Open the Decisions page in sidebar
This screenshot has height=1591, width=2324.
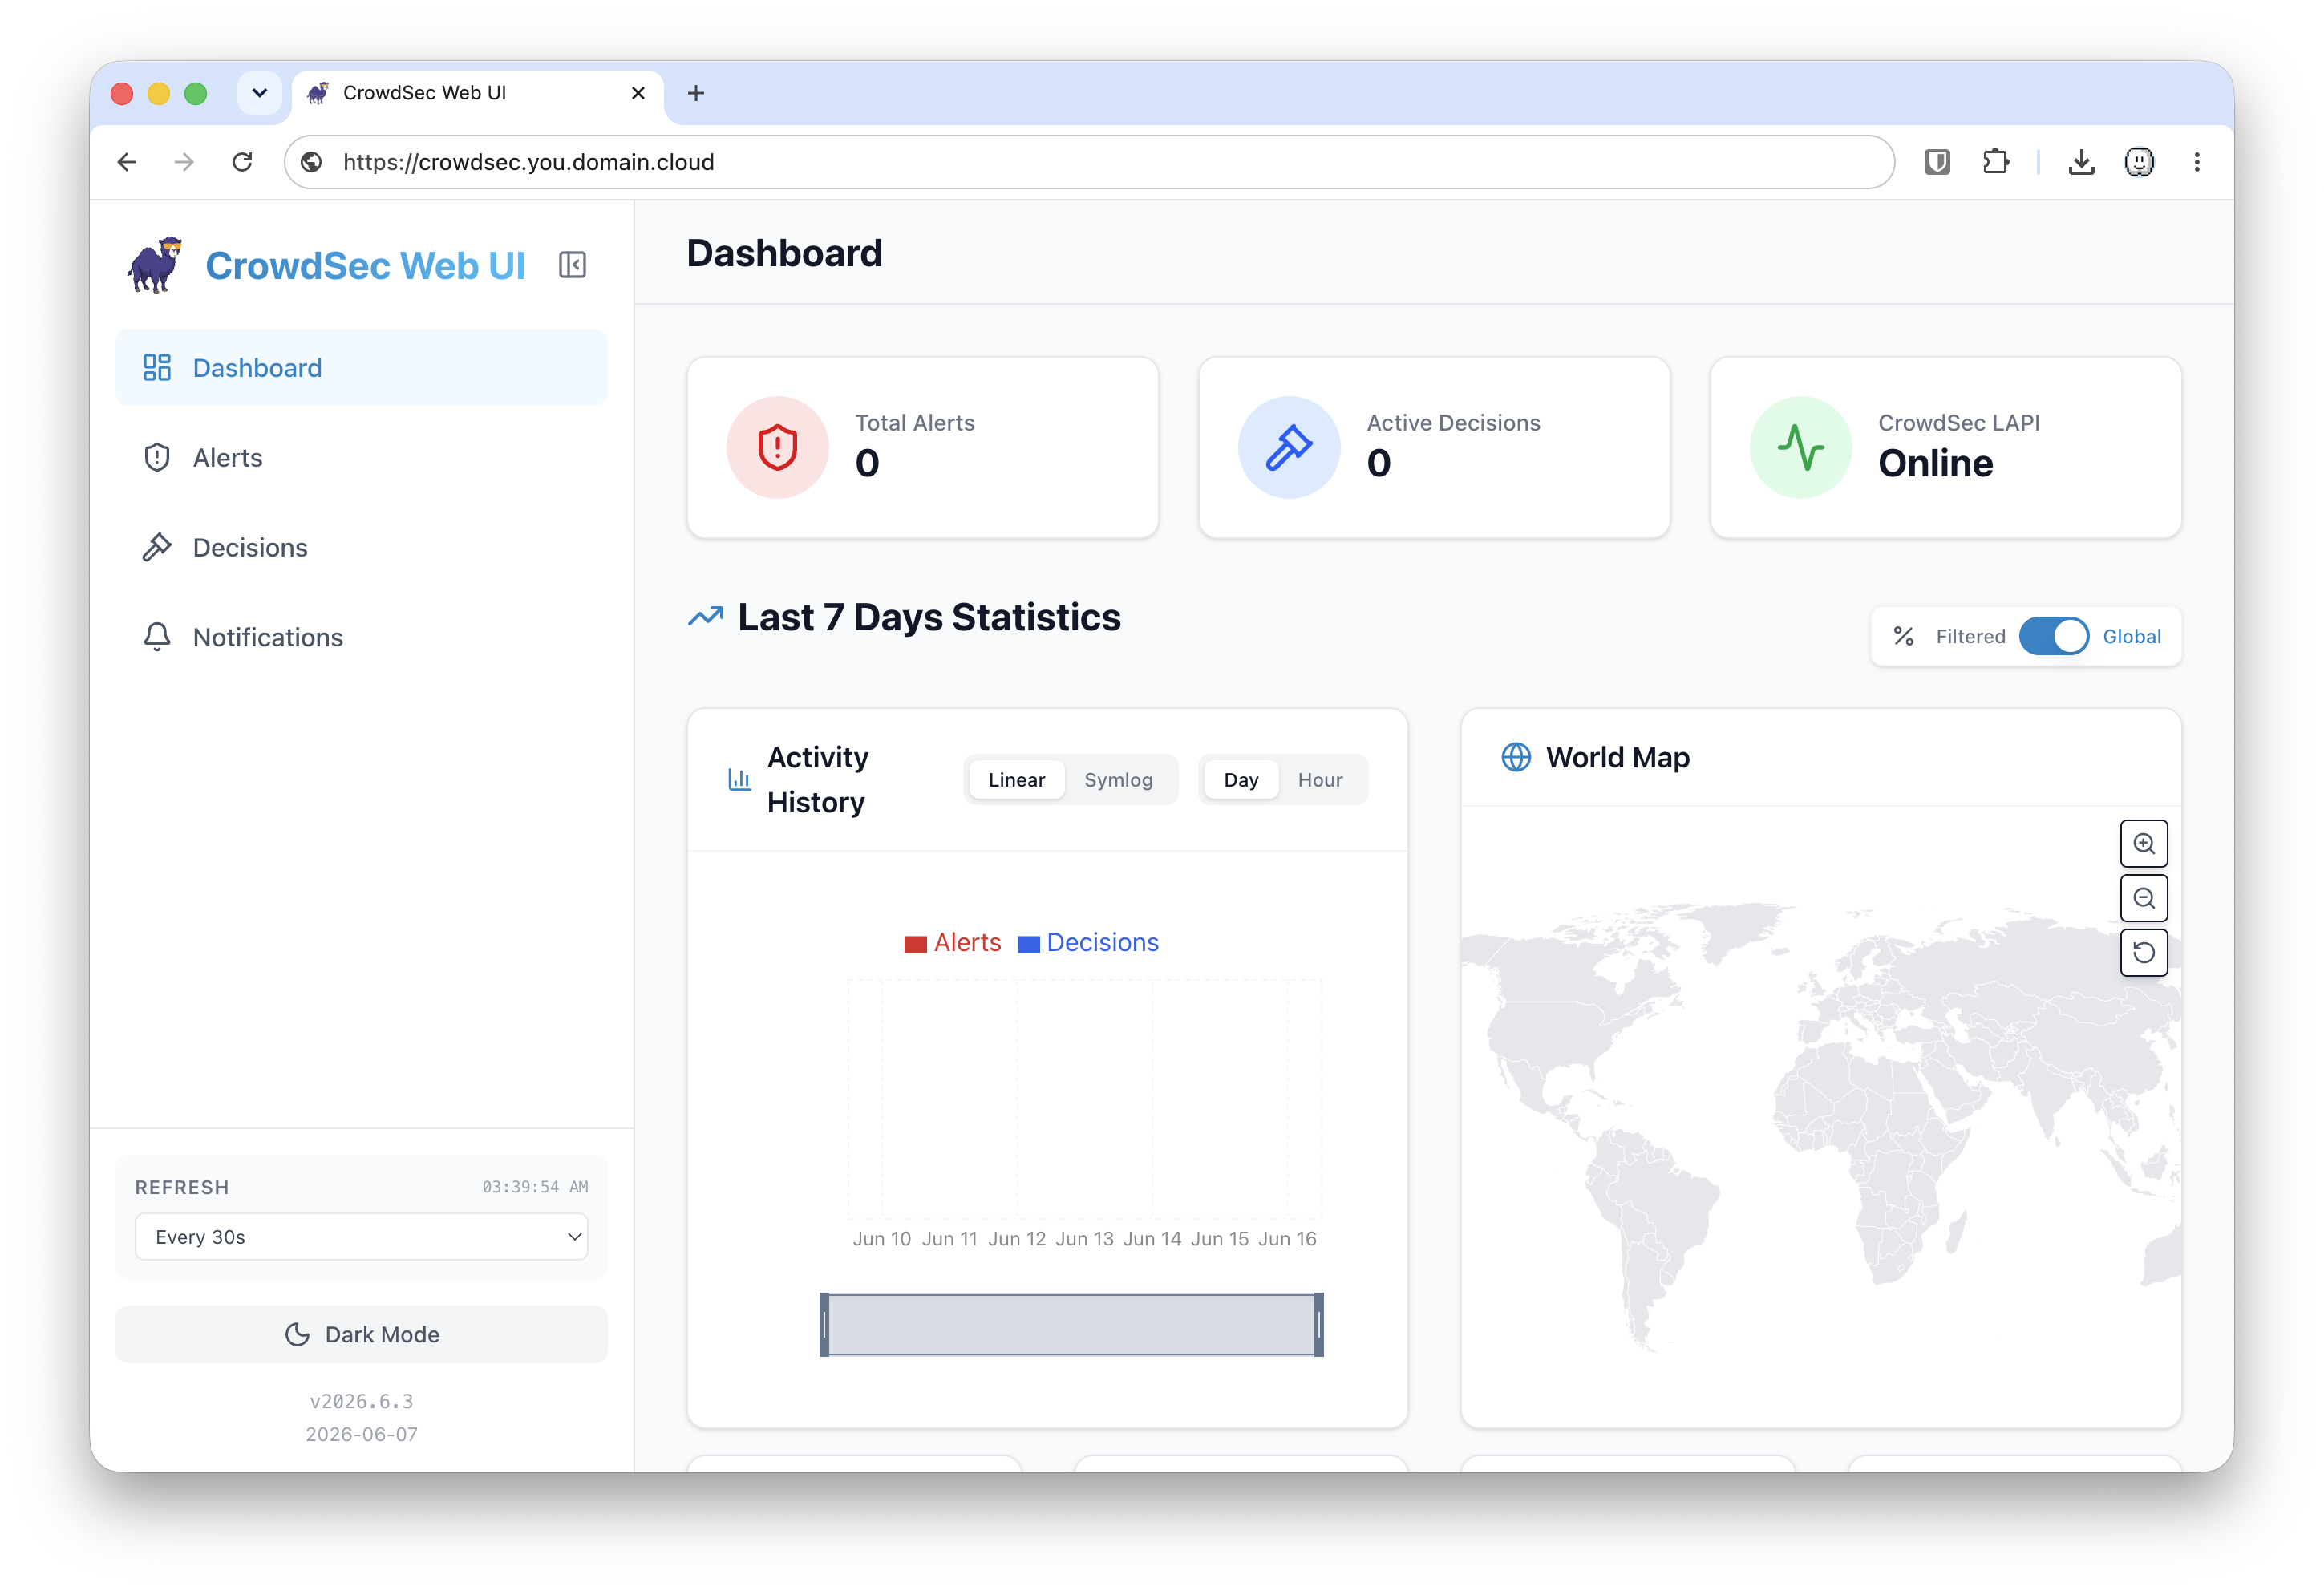[361, 548]
